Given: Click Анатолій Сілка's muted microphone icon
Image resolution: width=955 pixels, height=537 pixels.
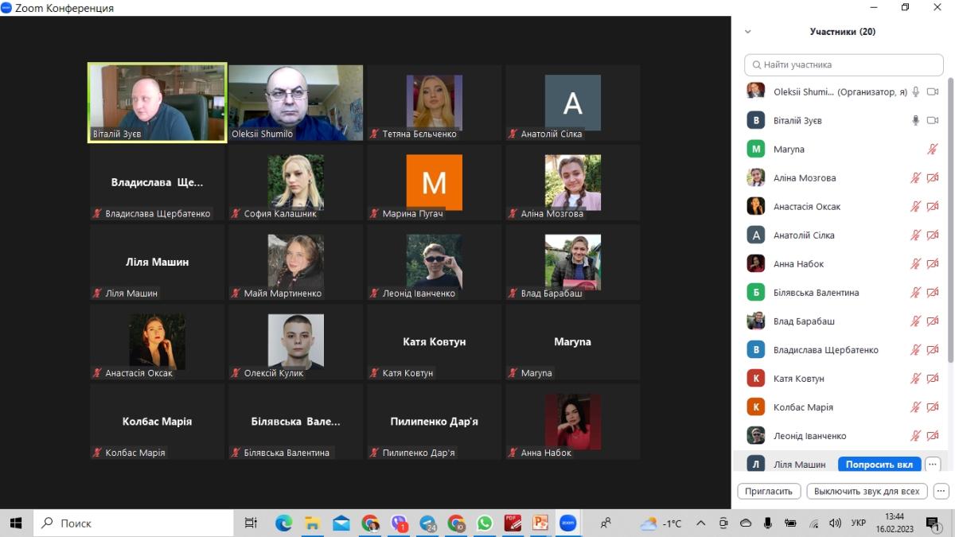Looking at the screenshot, I should (x=916, y=235).
